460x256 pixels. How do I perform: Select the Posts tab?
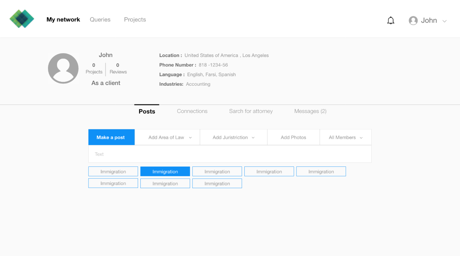pyautogui.click(x=147, y=111)
